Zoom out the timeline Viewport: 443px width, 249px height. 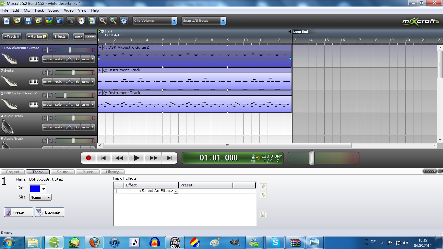coord(103,21)
